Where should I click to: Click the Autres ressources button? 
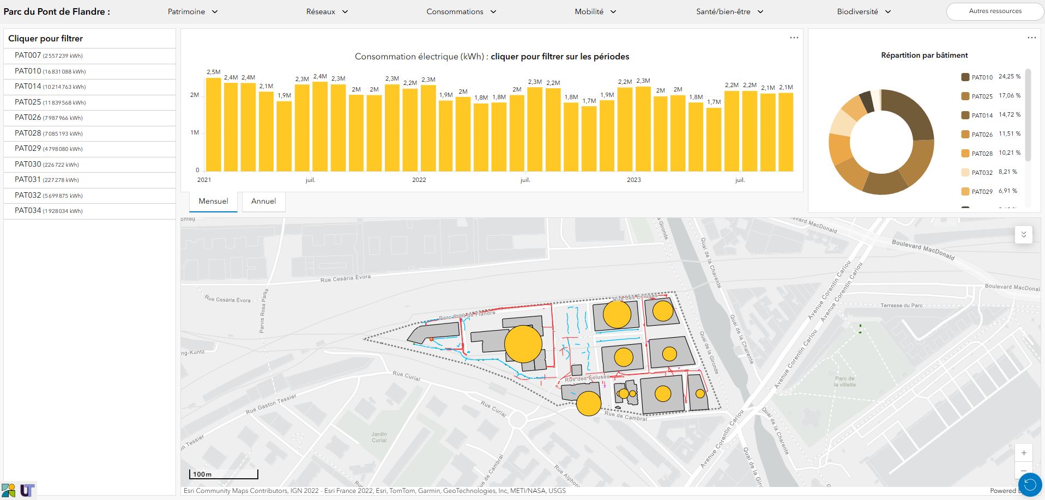[995, 11]
